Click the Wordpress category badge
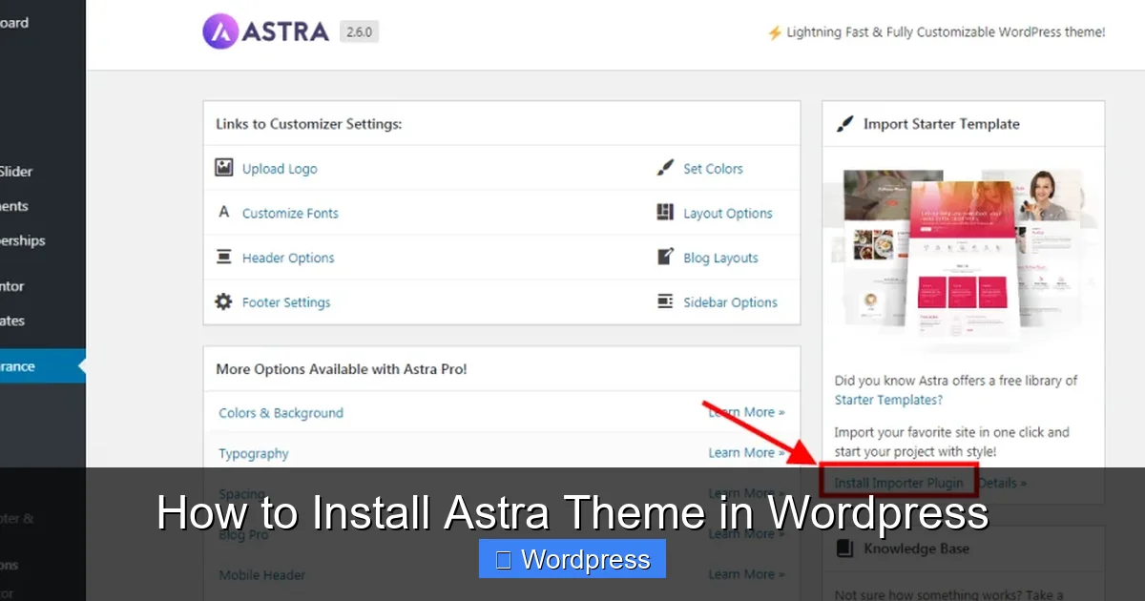The image size is (1145, 601). 572,559
